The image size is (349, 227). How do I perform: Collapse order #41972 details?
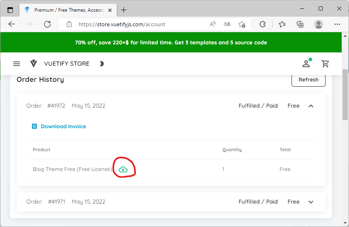point(311,106)
